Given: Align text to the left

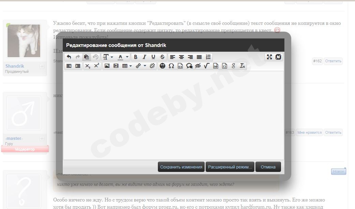Looking at the screenshot, I should [173, 57].
